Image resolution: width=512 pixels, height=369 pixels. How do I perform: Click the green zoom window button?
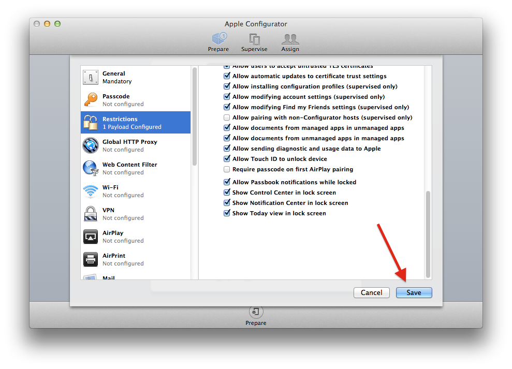pyautogui.click(x=57, y=24)
